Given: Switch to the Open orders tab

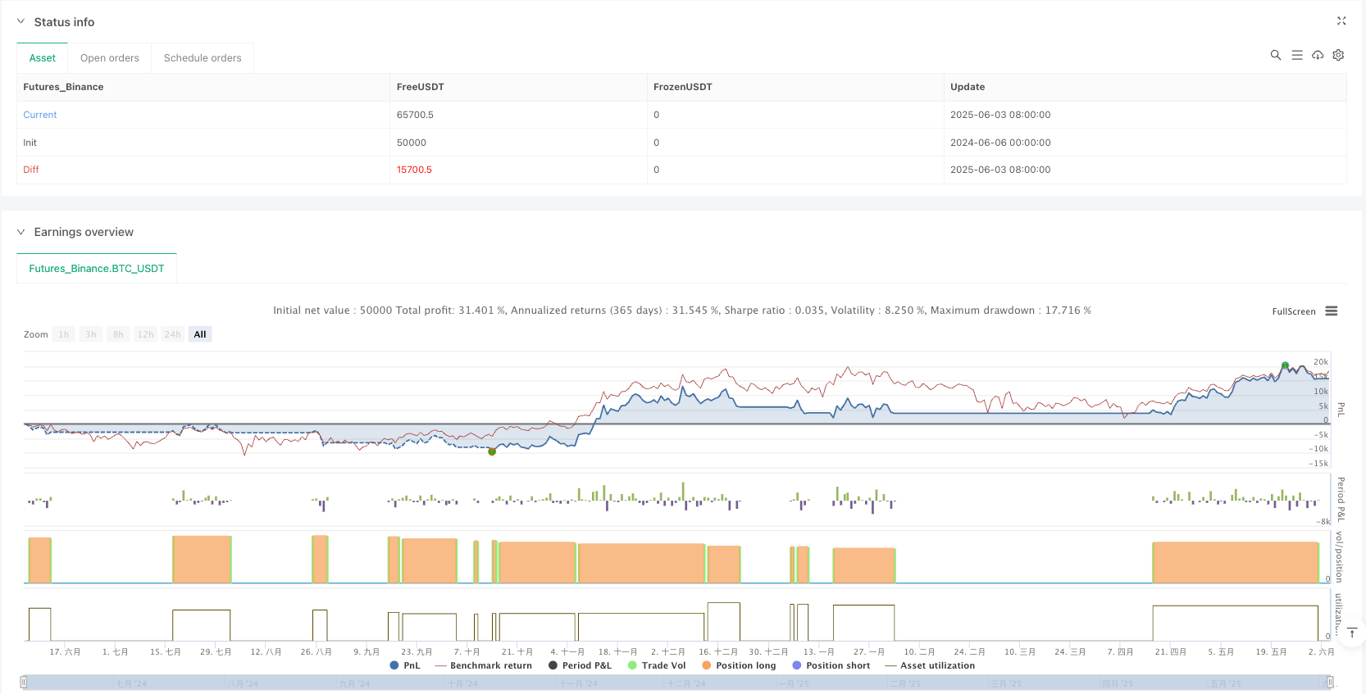Looking at the screenshot, I should coord(110,58).
